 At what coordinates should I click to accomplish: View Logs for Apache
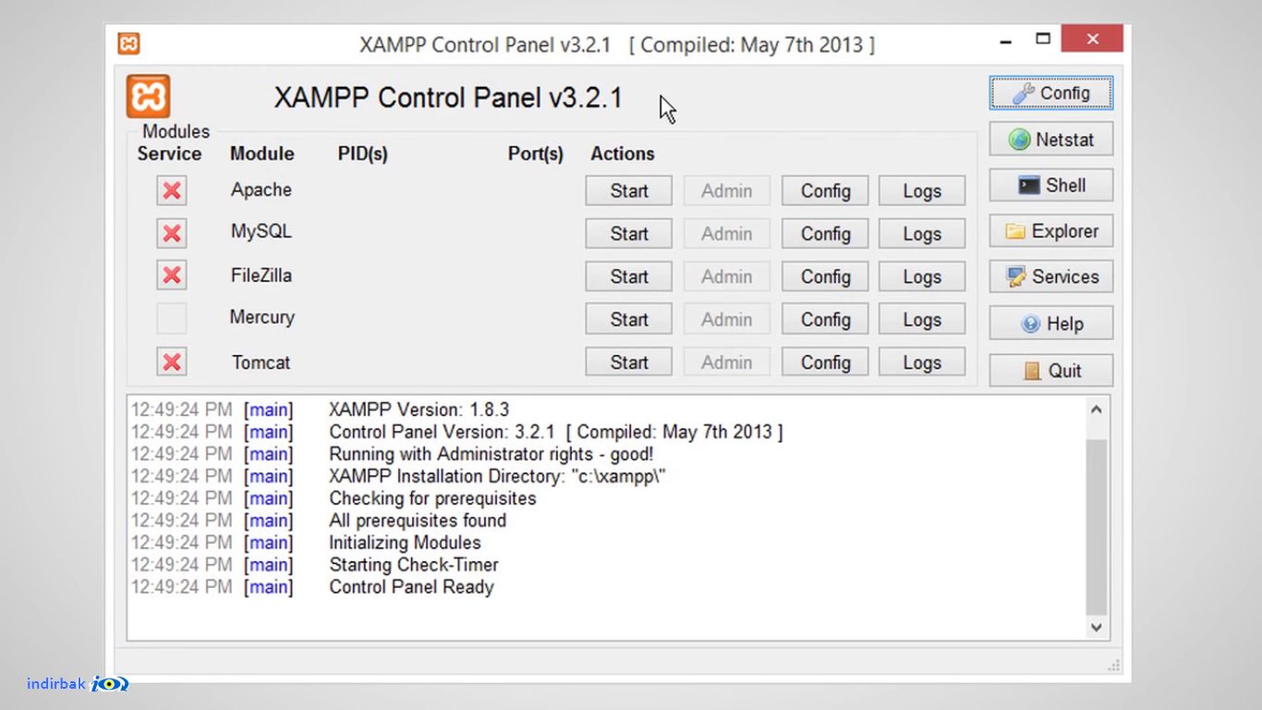pyautogui.click(x=922, y=191)
